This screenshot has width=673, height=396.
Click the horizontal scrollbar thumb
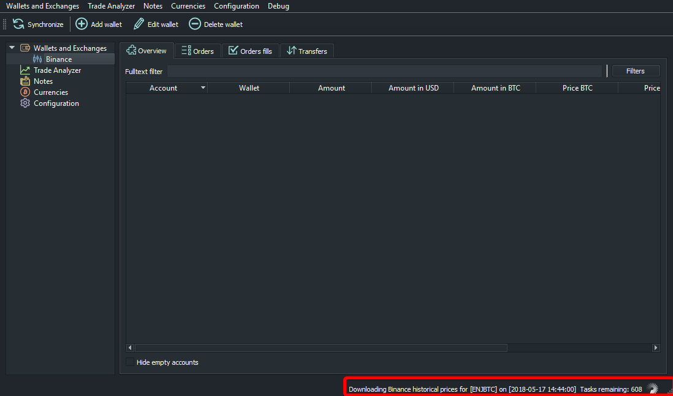click(x=321, y=348)
